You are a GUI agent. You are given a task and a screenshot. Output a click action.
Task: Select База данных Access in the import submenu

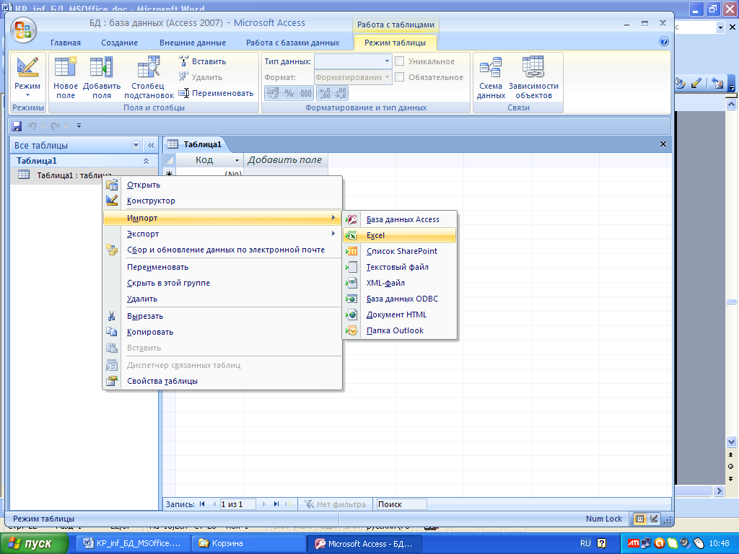click(400, 219)
